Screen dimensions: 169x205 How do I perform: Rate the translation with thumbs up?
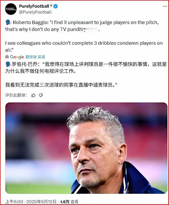33,95
